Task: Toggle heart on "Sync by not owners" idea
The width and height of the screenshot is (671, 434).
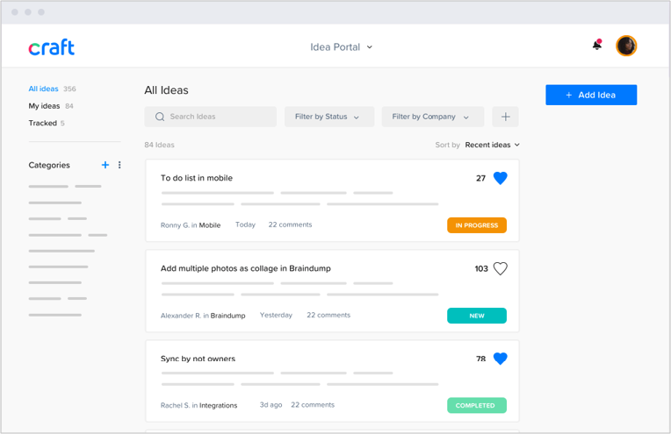Action: (x=500, y=359)
